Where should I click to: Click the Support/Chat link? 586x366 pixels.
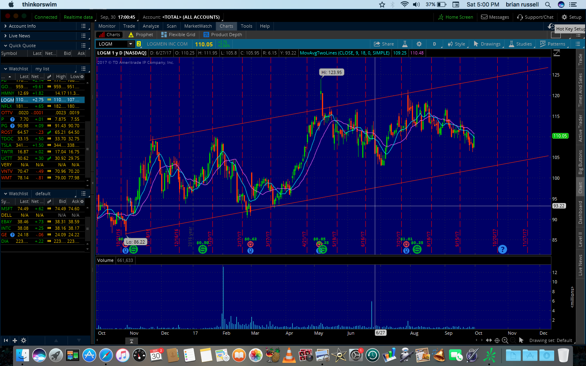[535, 17]
